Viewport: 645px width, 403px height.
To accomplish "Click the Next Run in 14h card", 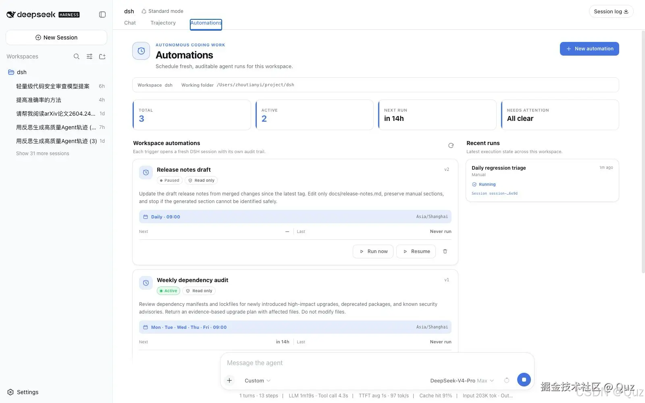I will click(437, 115).
